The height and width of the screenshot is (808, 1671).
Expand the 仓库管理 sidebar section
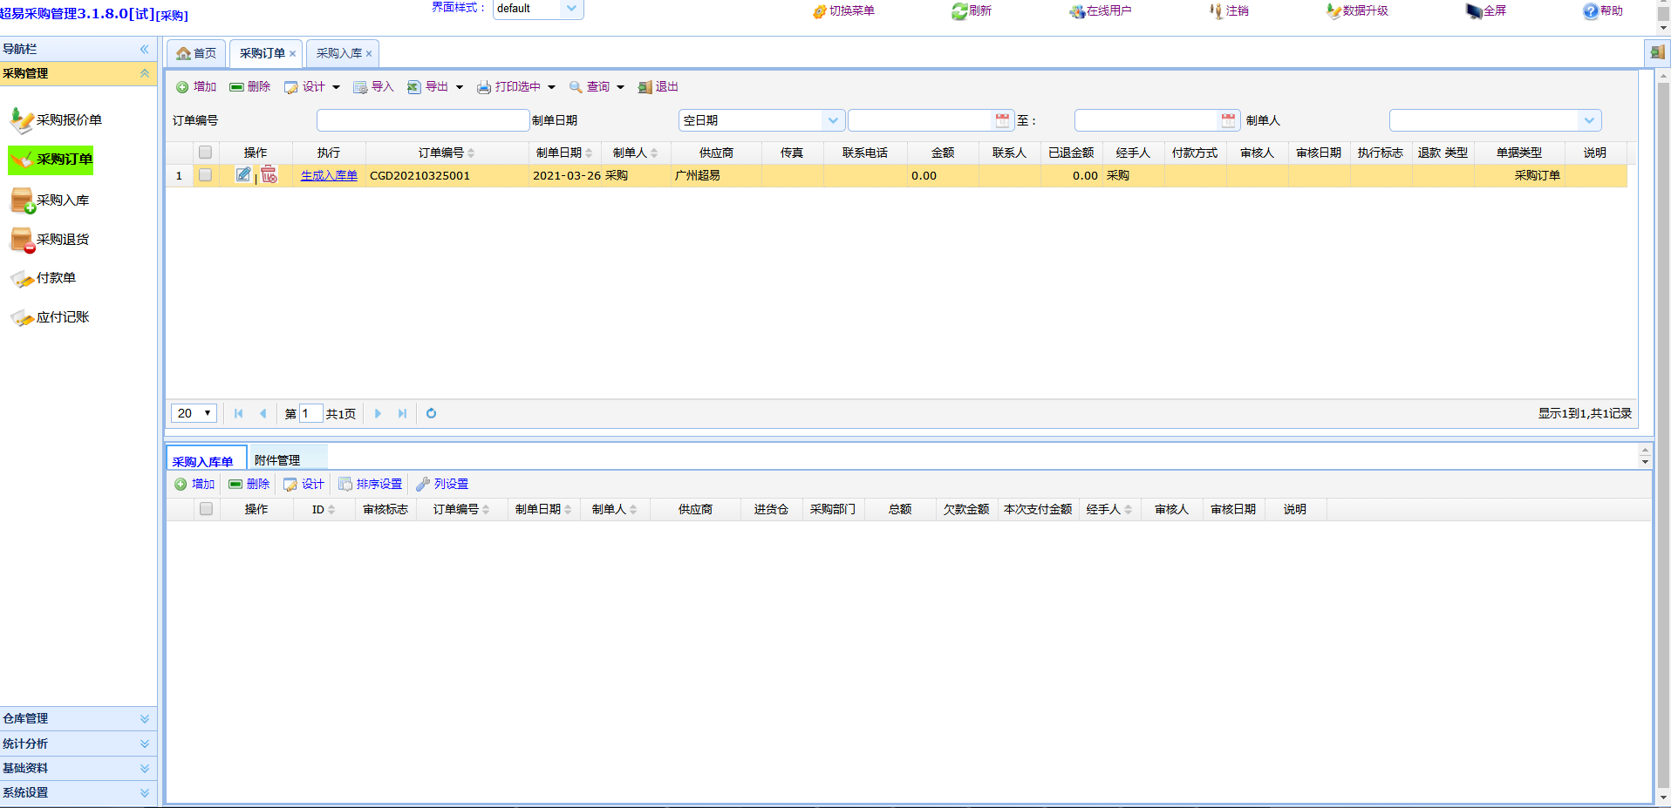tap(78, 718)
